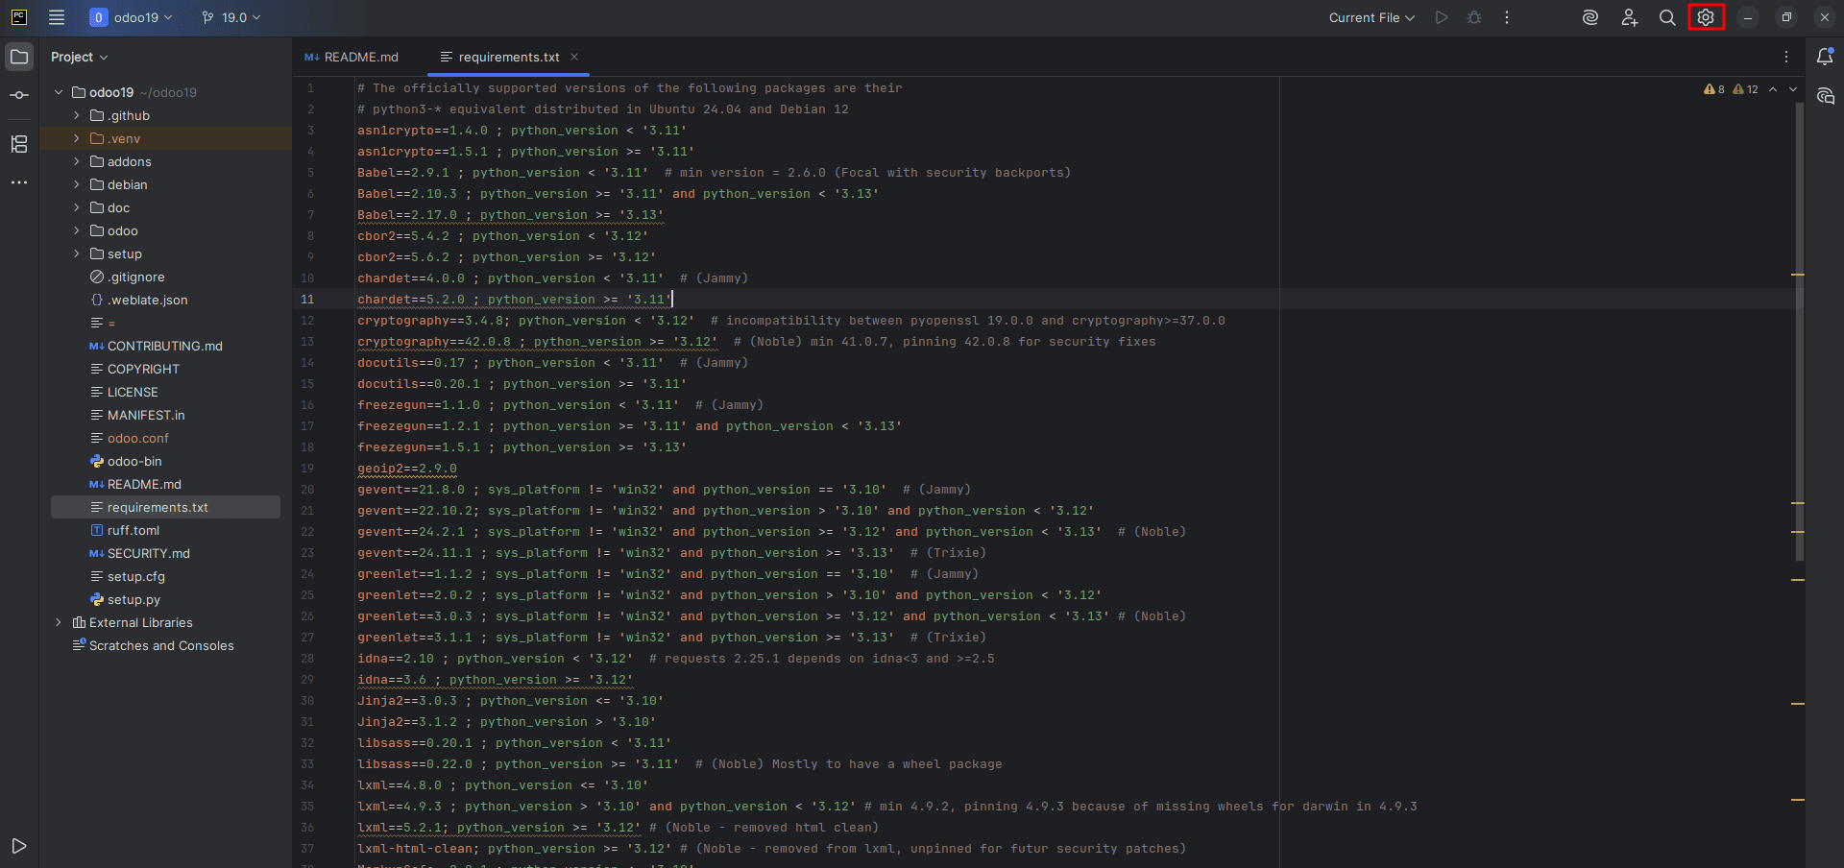
Task: Open AI chat tool window on right stripe
Action: (1825, 95)
